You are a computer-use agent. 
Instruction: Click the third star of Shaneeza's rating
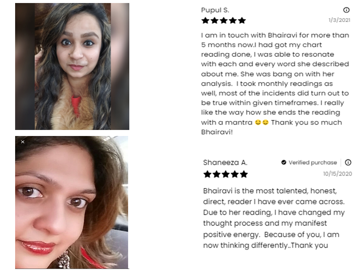pos(225,174)
